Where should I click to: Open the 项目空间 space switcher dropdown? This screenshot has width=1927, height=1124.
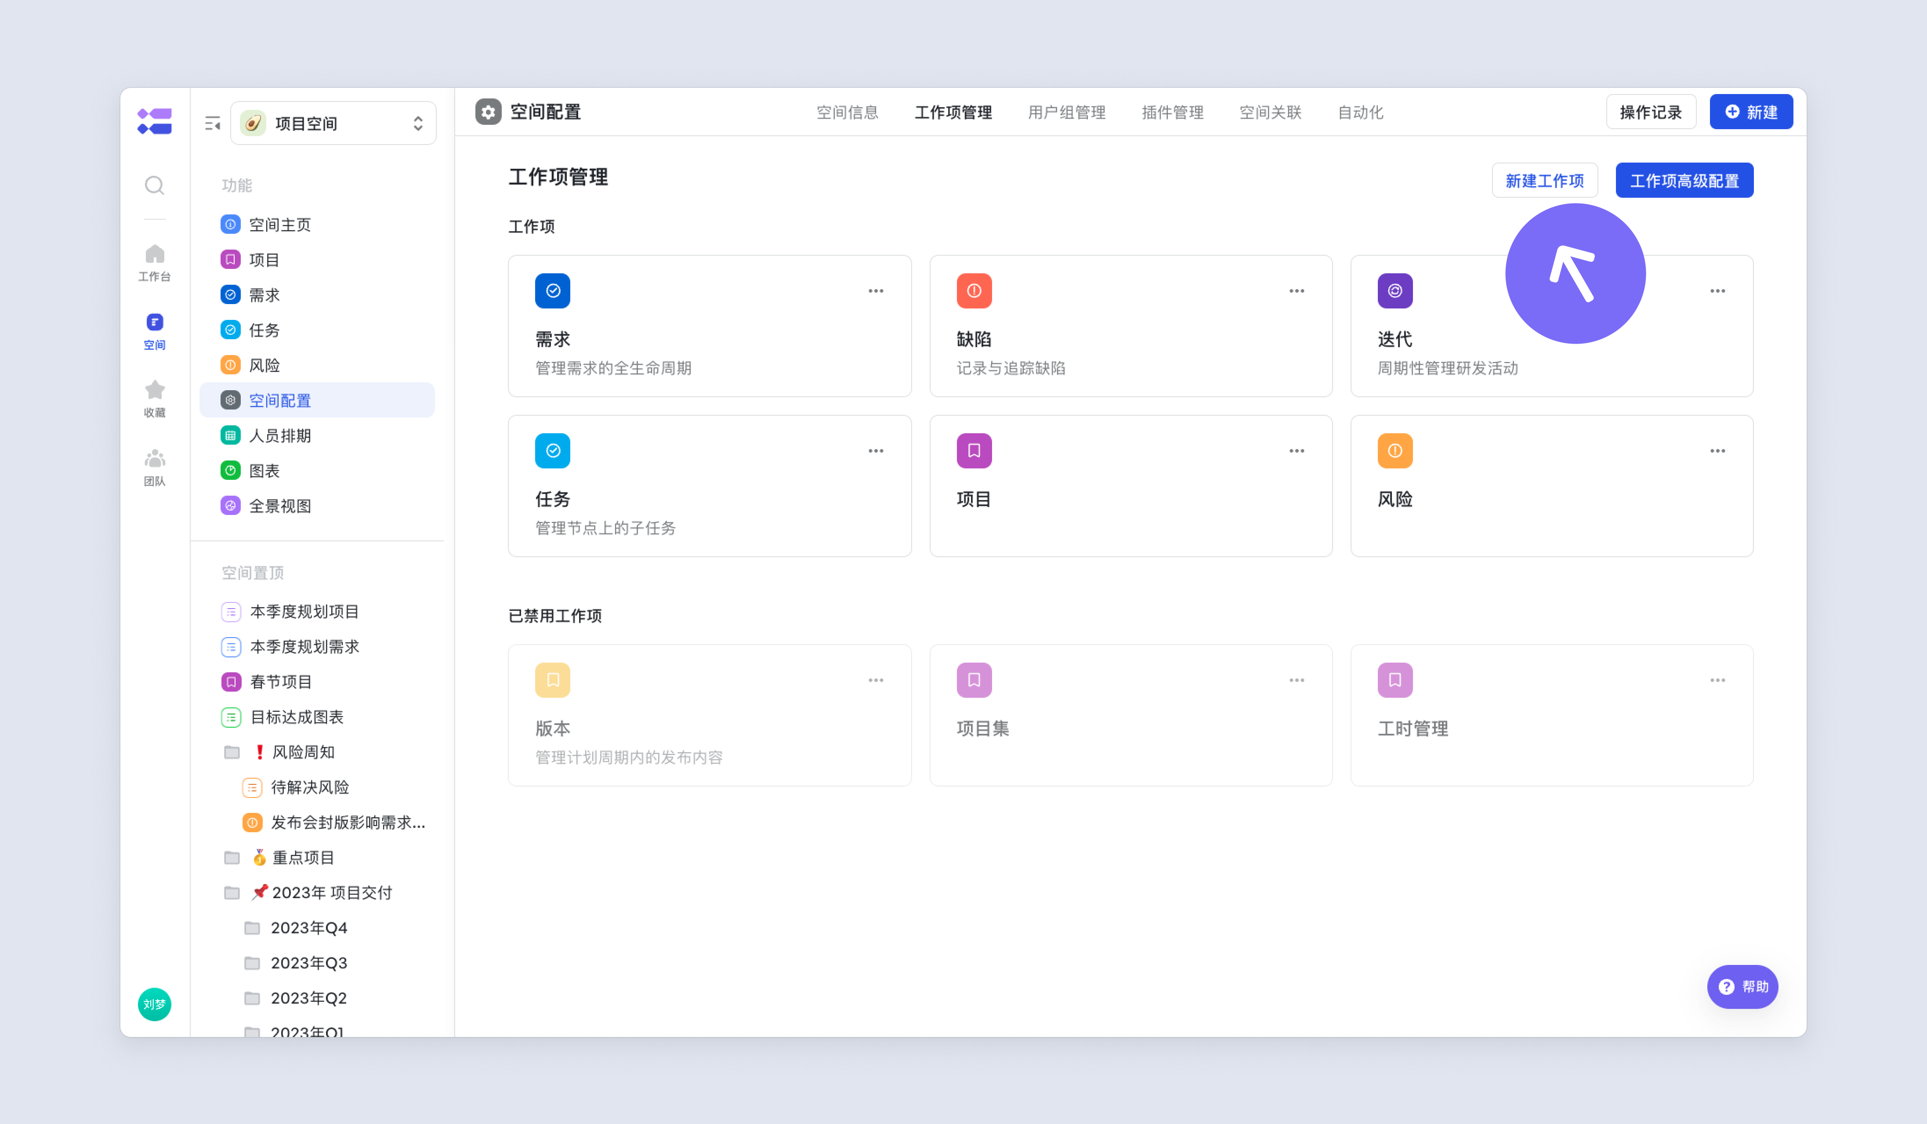tap(333, 123)
